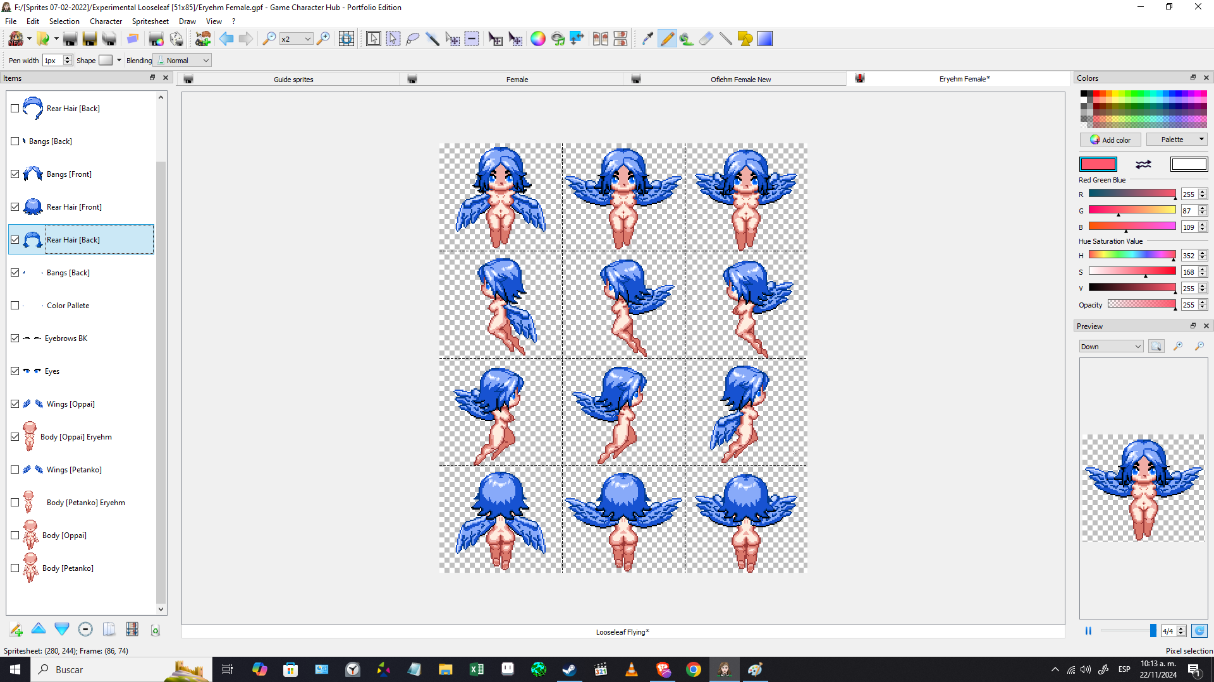This screenshot has height=682, width=1214.
Task: Open the Color wheel tool
Action: point(538,39)
